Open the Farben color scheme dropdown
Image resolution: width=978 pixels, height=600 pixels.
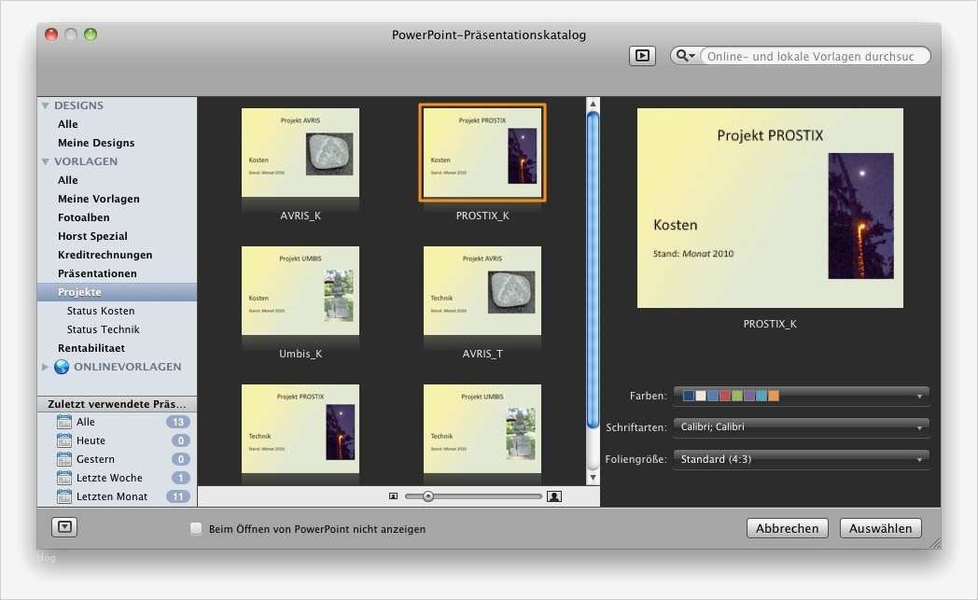click(802, 396)
